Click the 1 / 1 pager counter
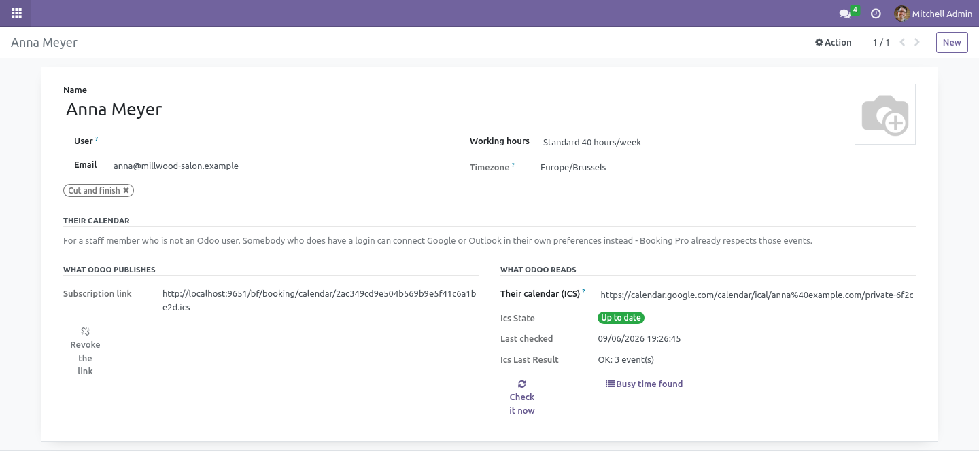979x453 pixels. point(881,42)
